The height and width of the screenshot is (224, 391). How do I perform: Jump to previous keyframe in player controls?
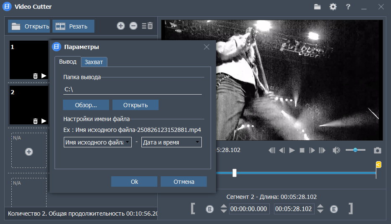[272, 150]
